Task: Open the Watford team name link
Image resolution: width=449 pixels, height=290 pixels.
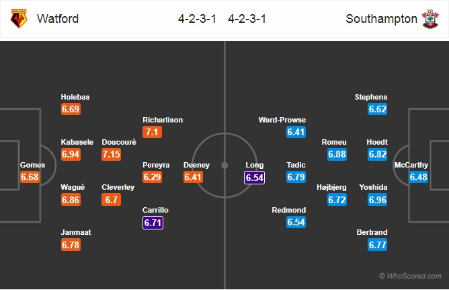Action: [x=58, y=19]
